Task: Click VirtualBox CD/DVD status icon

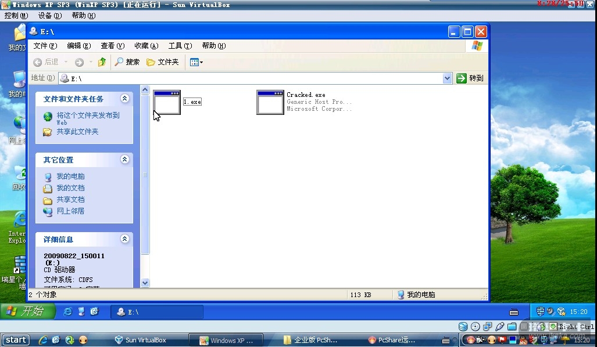Action: coord(475,327)
